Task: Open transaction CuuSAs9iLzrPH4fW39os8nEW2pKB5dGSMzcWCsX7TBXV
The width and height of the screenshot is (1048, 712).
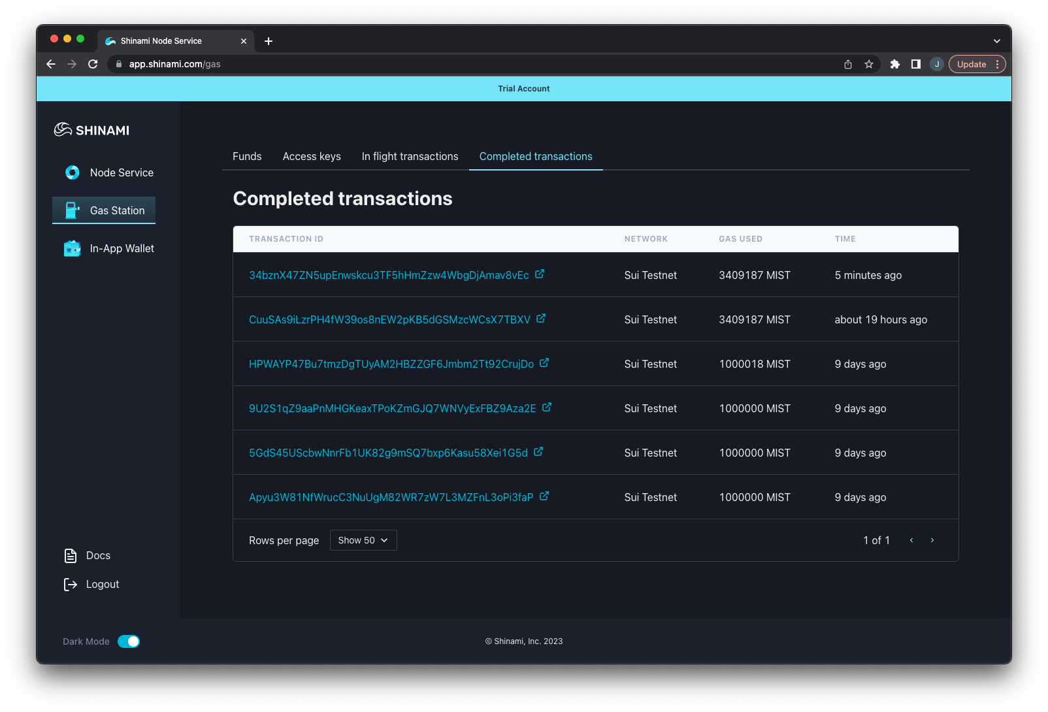Action: pos(389,320)
